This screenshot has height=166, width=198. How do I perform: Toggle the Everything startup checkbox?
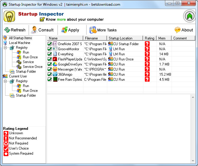tap(50, 54)
